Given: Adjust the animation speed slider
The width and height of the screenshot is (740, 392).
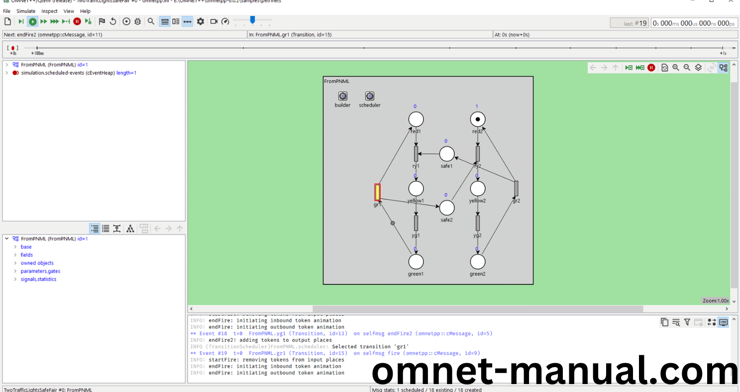Looking at the screenshot, I should click(252, 21).
